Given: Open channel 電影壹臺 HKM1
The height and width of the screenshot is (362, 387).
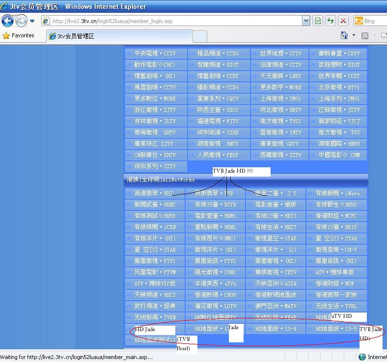Looking at the screenshot, I should point(216,216).
